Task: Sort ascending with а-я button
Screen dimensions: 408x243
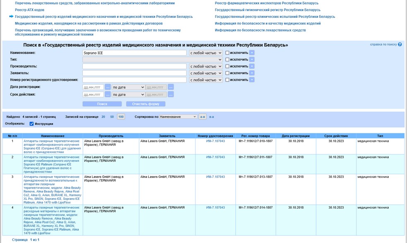Action: 203,117
